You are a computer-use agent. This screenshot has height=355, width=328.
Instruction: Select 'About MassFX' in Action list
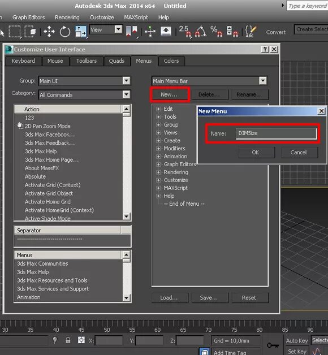tap(42, 168)
